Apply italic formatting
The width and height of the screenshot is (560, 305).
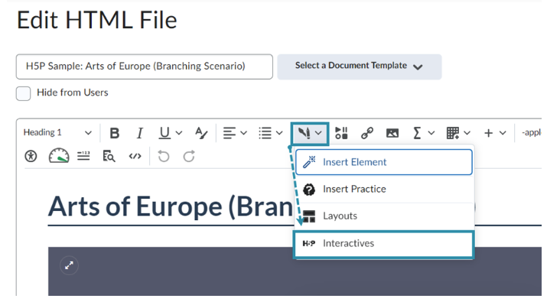point(140,133)
